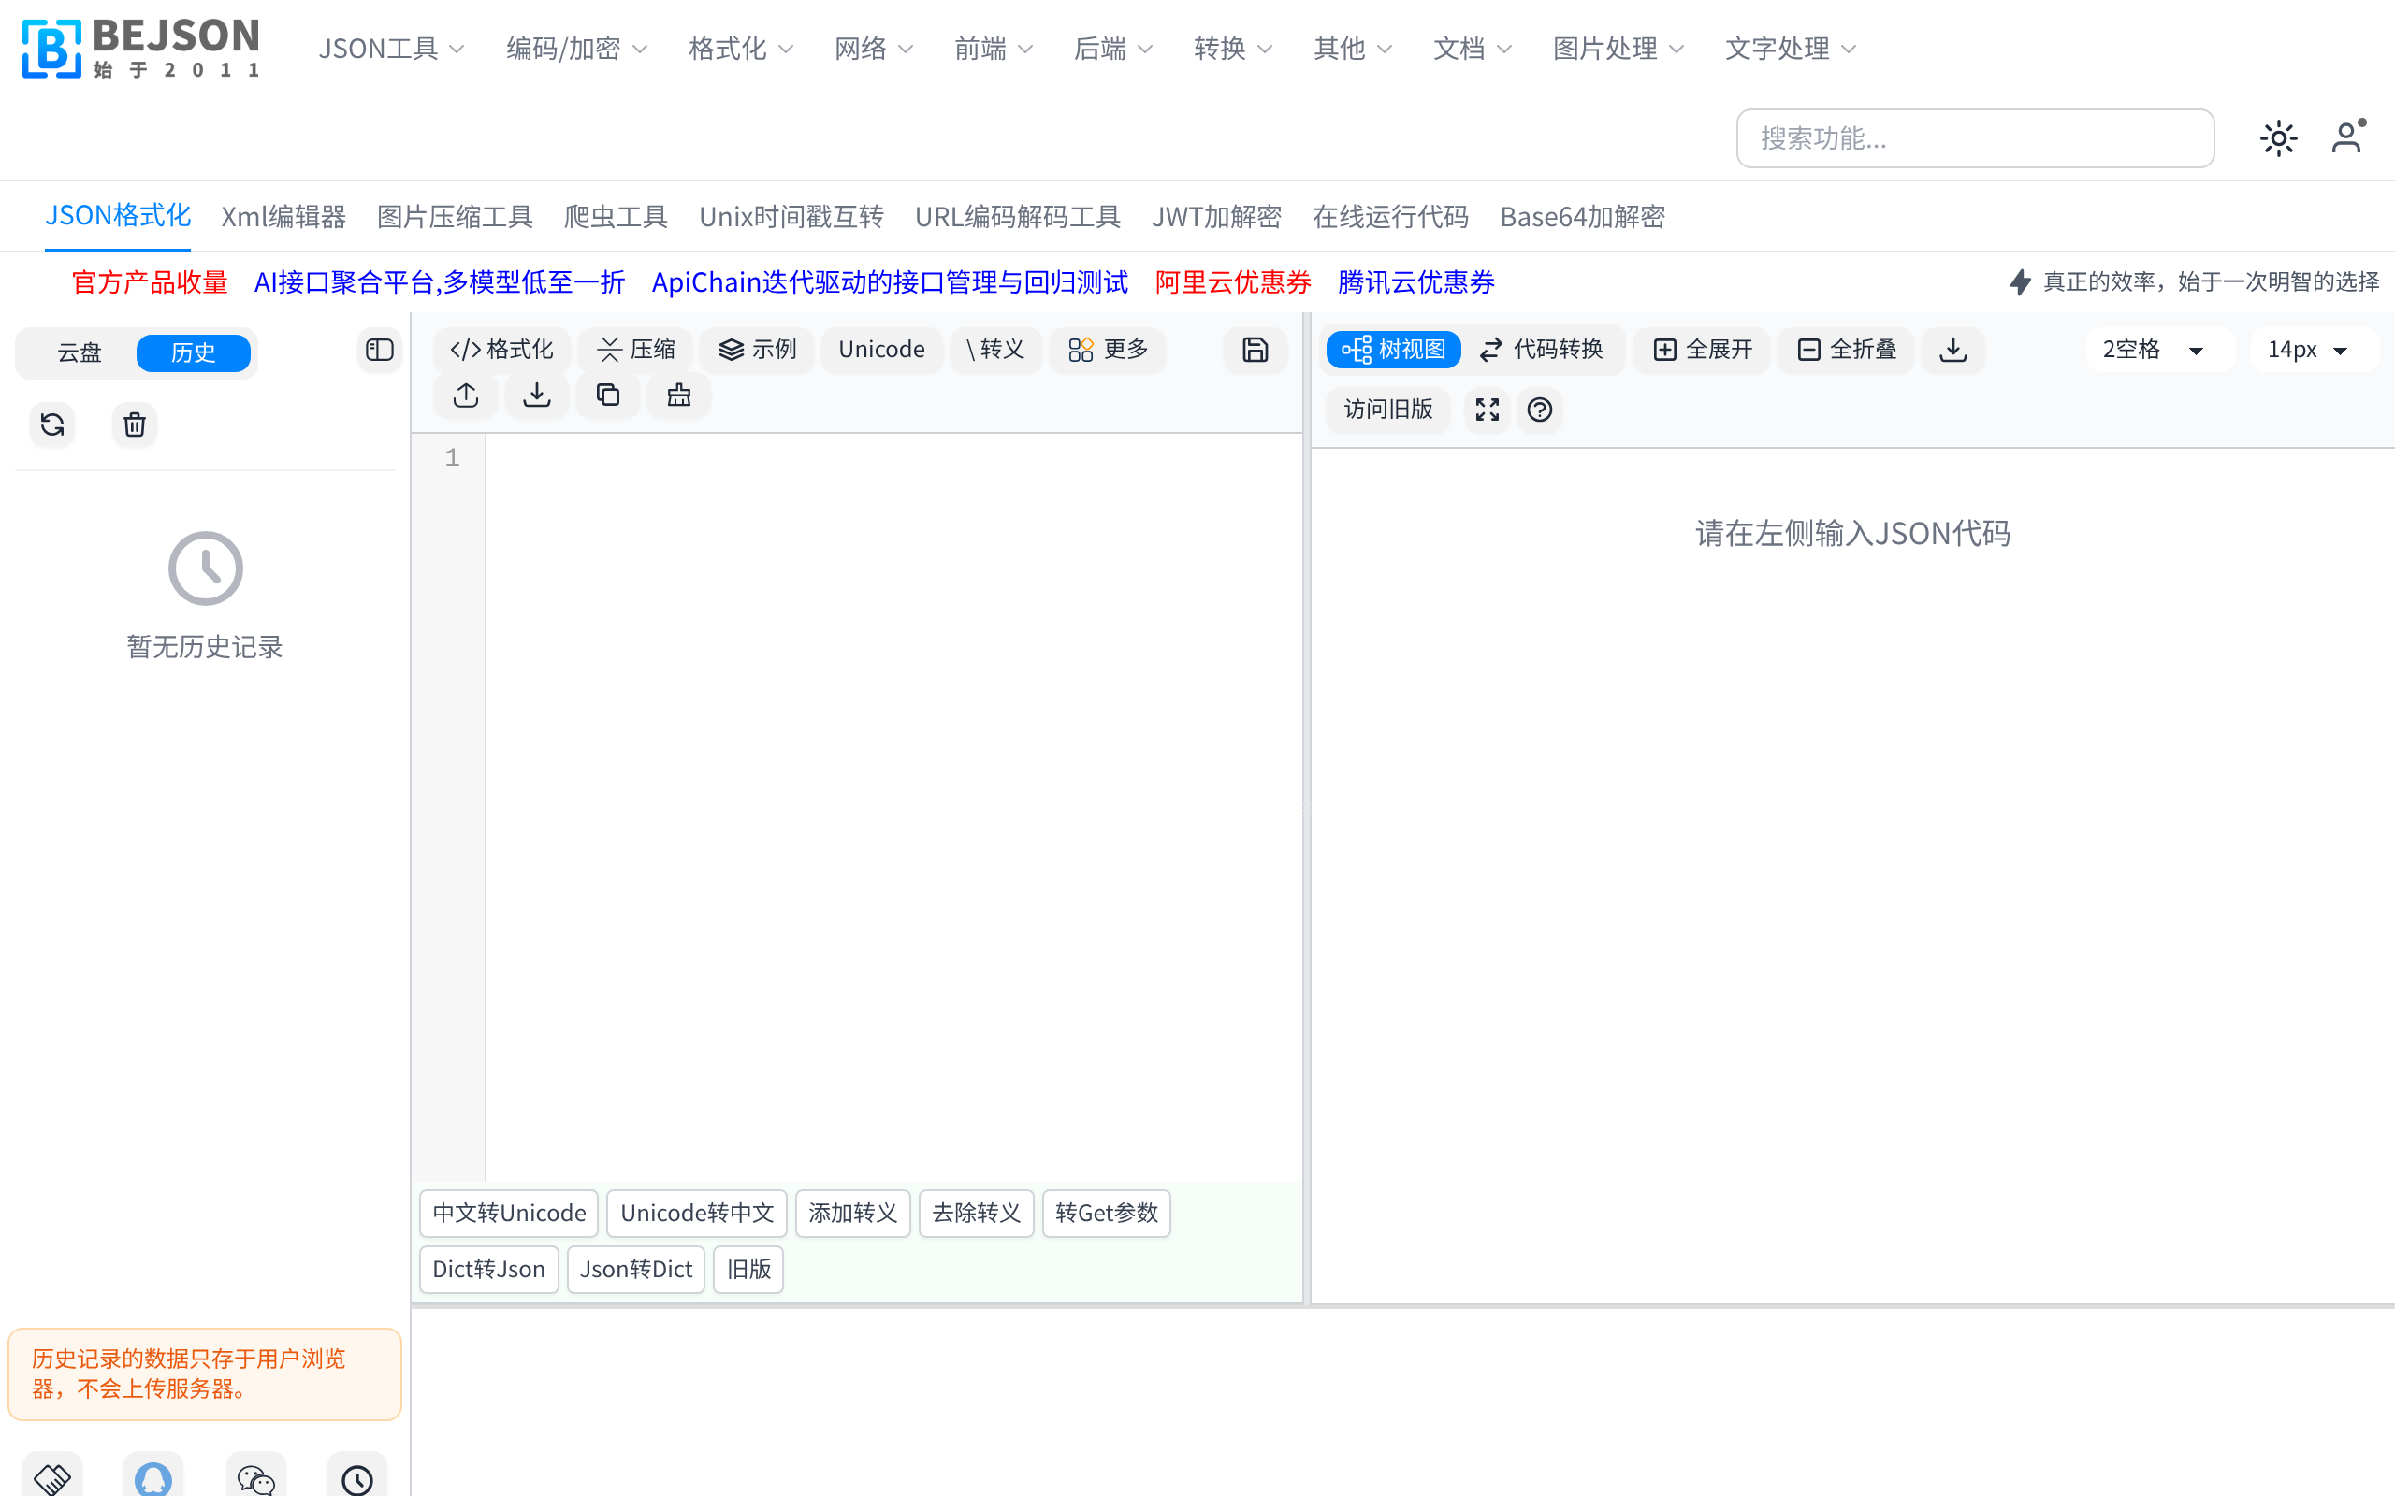Collapse the sidebar panel icon
2395x1496 pixels.
379,351
